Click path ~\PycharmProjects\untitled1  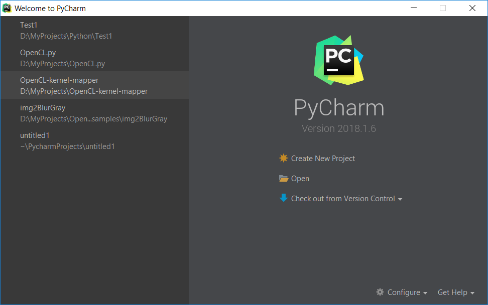(68, 146)
